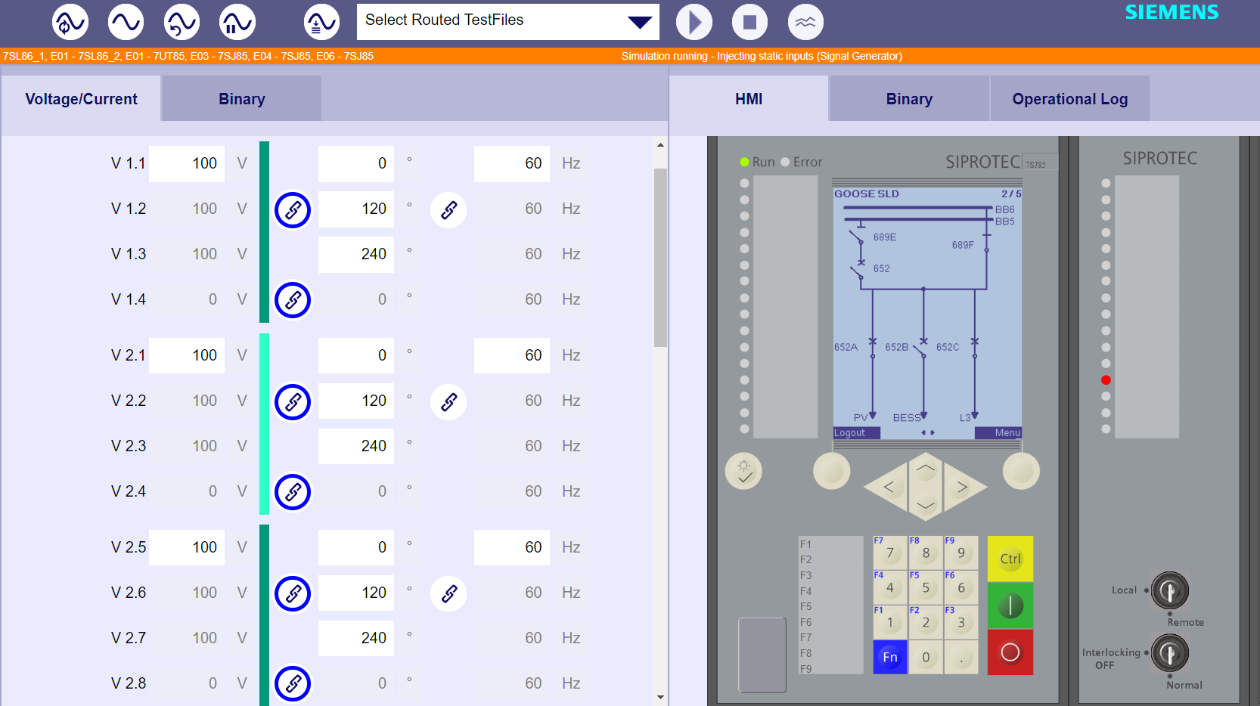
Task: Toggle magnitude link icon beside V 2.2
Action: click(293, 401)
